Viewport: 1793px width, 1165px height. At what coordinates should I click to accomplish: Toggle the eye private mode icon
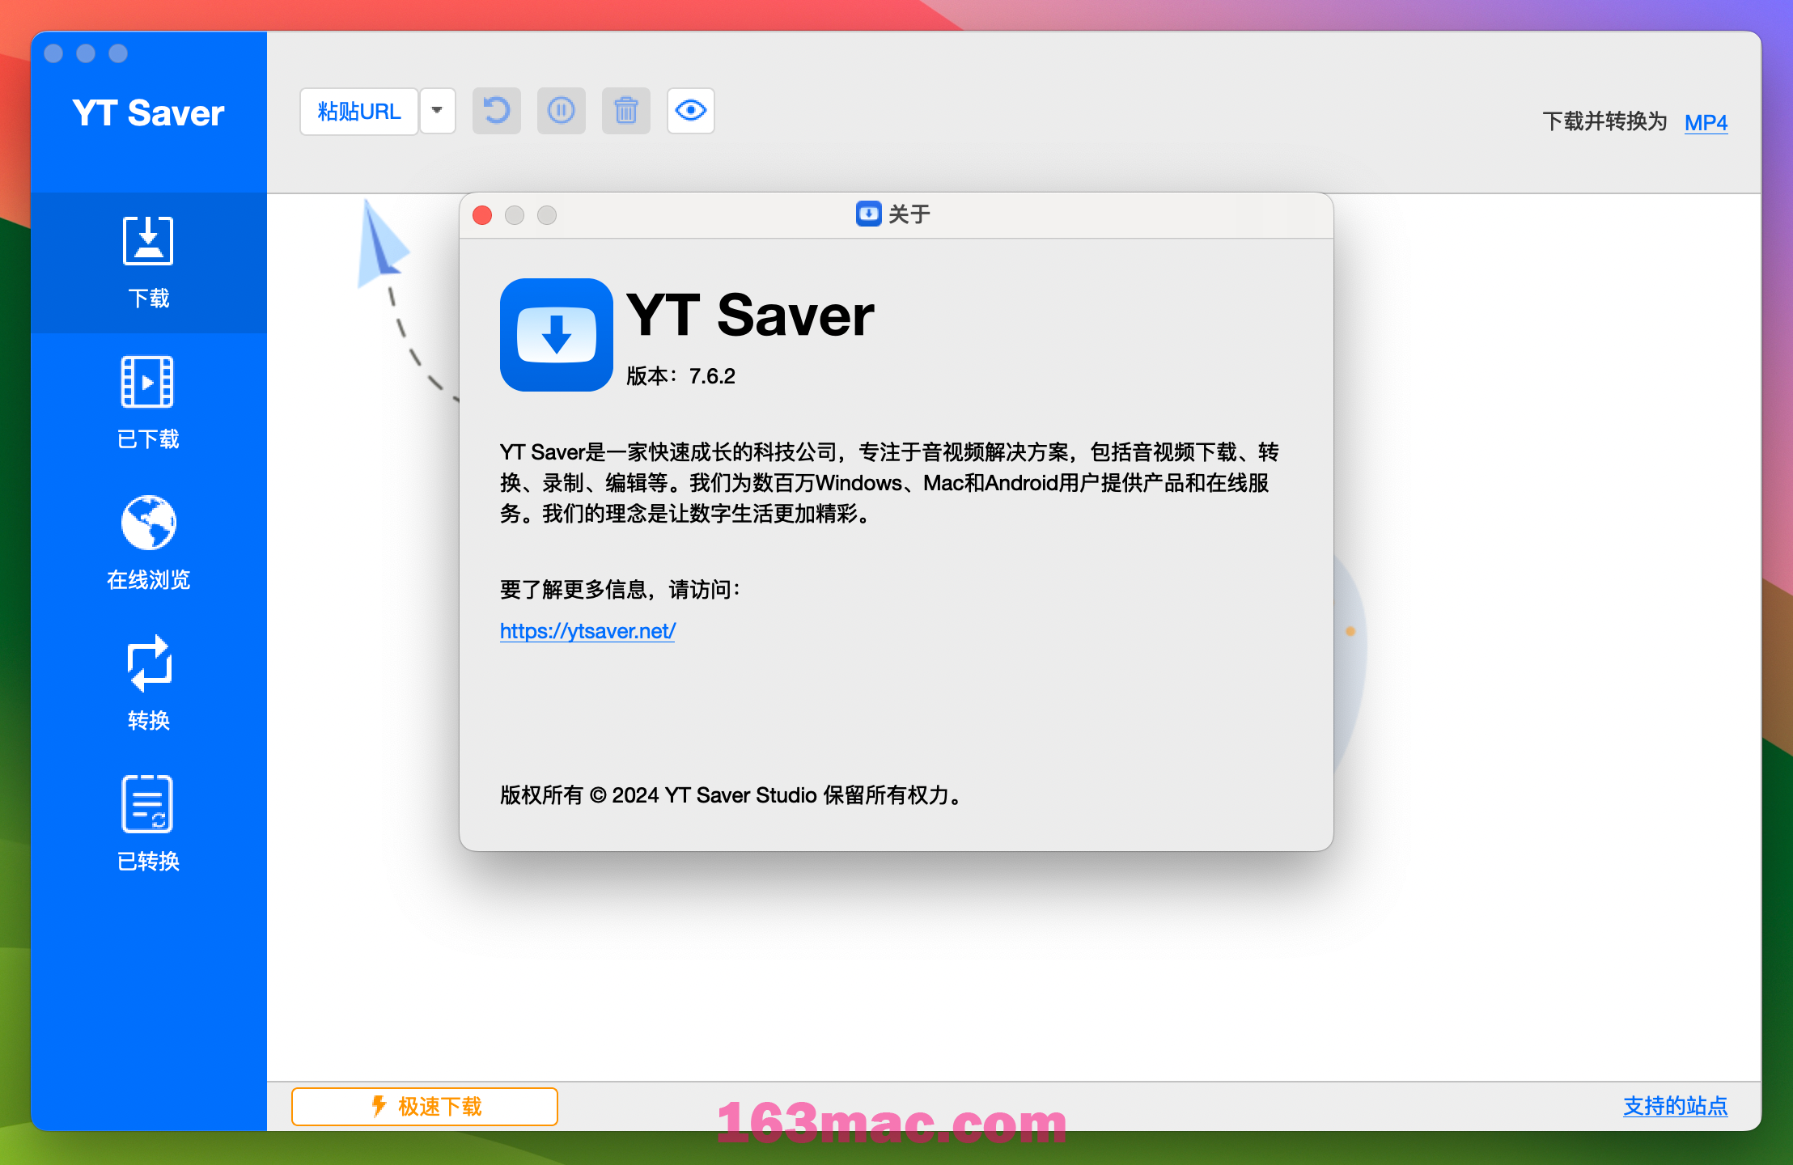coord(691,111)
